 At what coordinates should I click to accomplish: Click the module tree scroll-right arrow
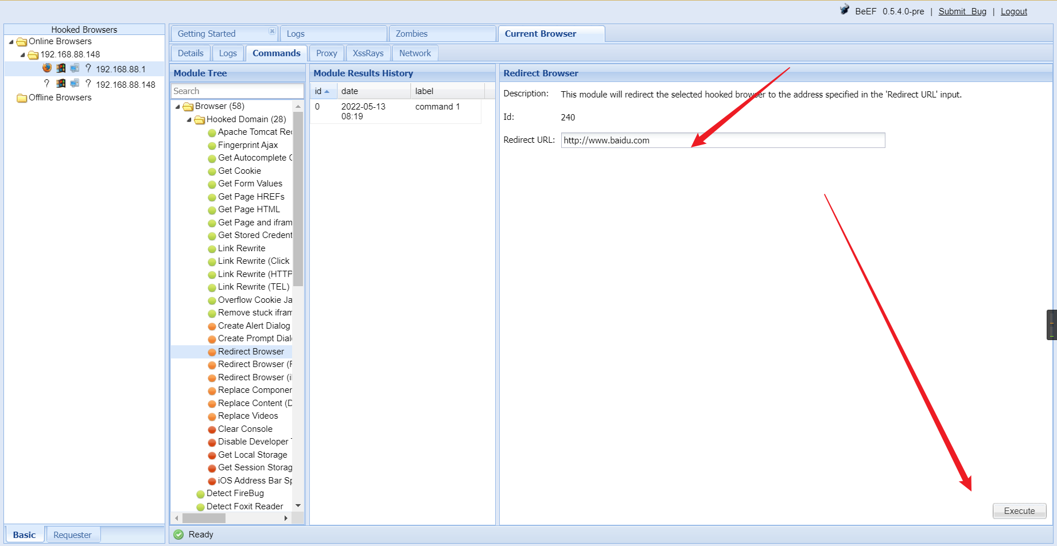tap(286, 518)
